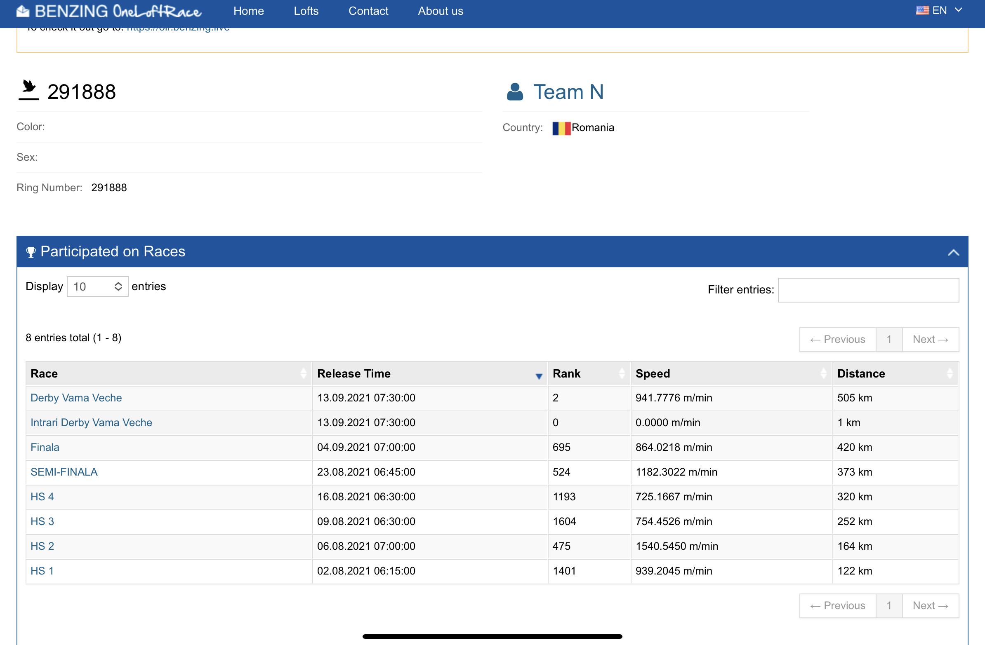Click the 122 km distance cell

tap(895, 571)
